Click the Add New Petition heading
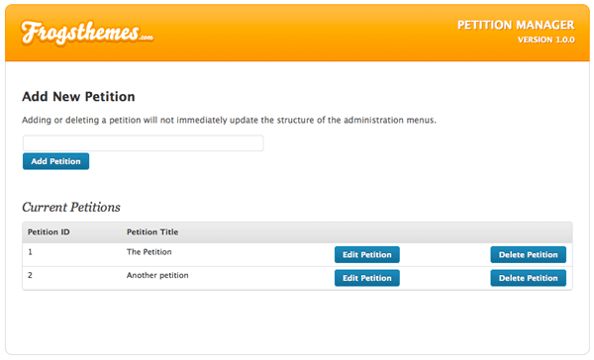Screen dimensions: 594x360 click(x=78, y=97)
